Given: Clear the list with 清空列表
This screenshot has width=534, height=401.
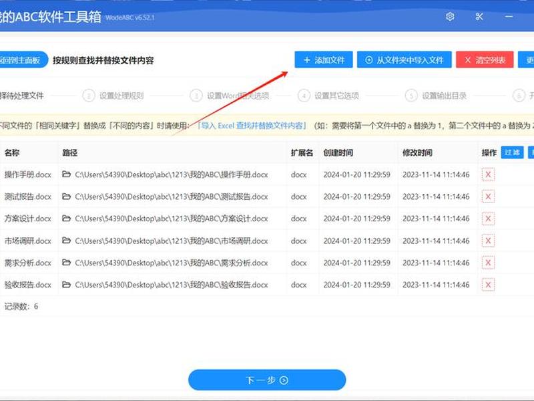Looking at the screenshot, I should 485,60.
